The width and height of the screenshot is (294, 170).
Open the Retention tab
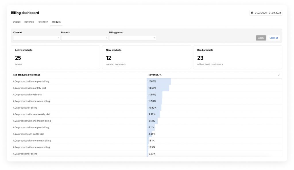coord(43,22)
